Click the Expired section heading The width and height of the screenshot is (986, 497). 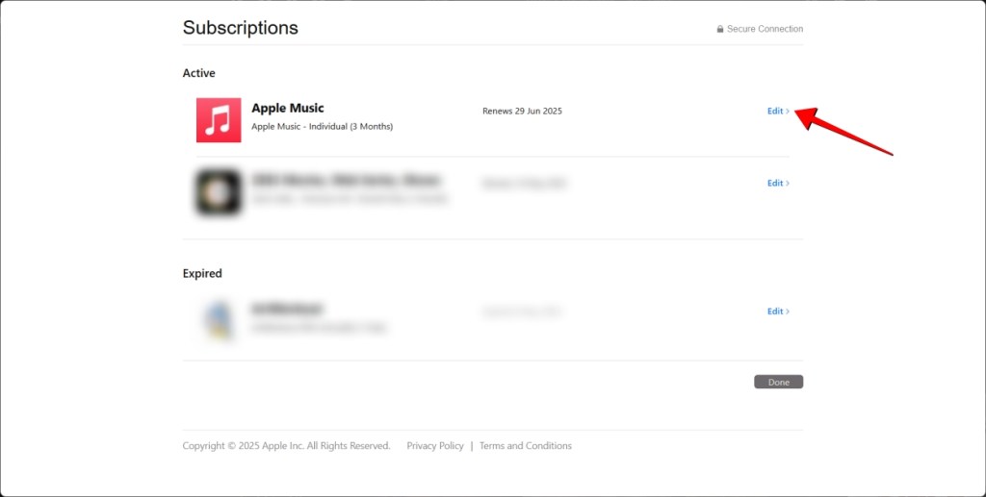click(202, 273)
